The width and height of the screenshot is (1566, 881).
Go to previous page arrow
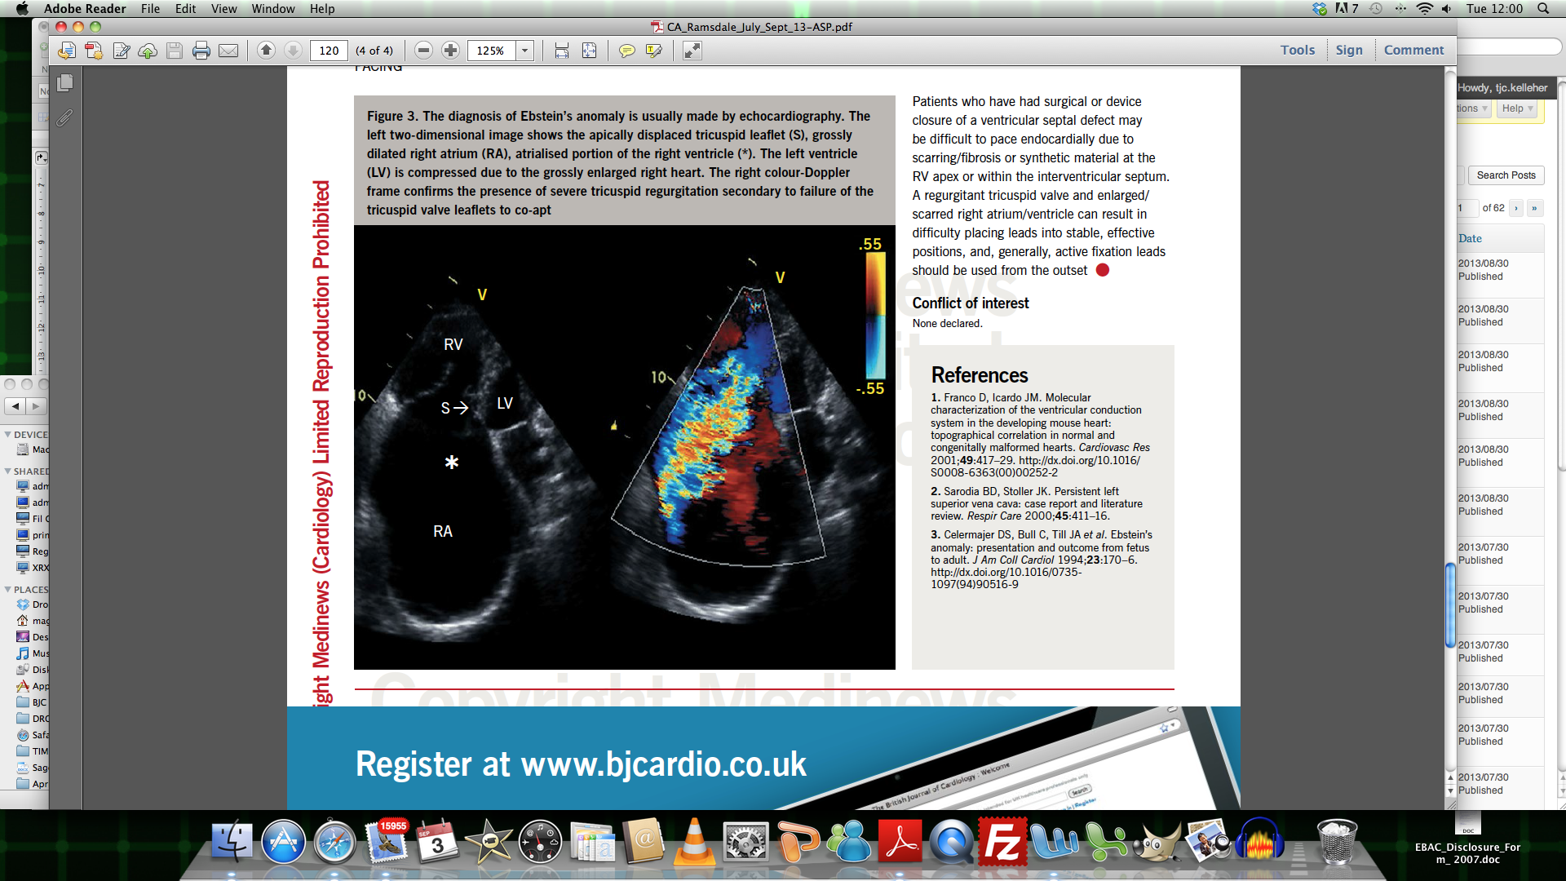click(x=266, y=51)
